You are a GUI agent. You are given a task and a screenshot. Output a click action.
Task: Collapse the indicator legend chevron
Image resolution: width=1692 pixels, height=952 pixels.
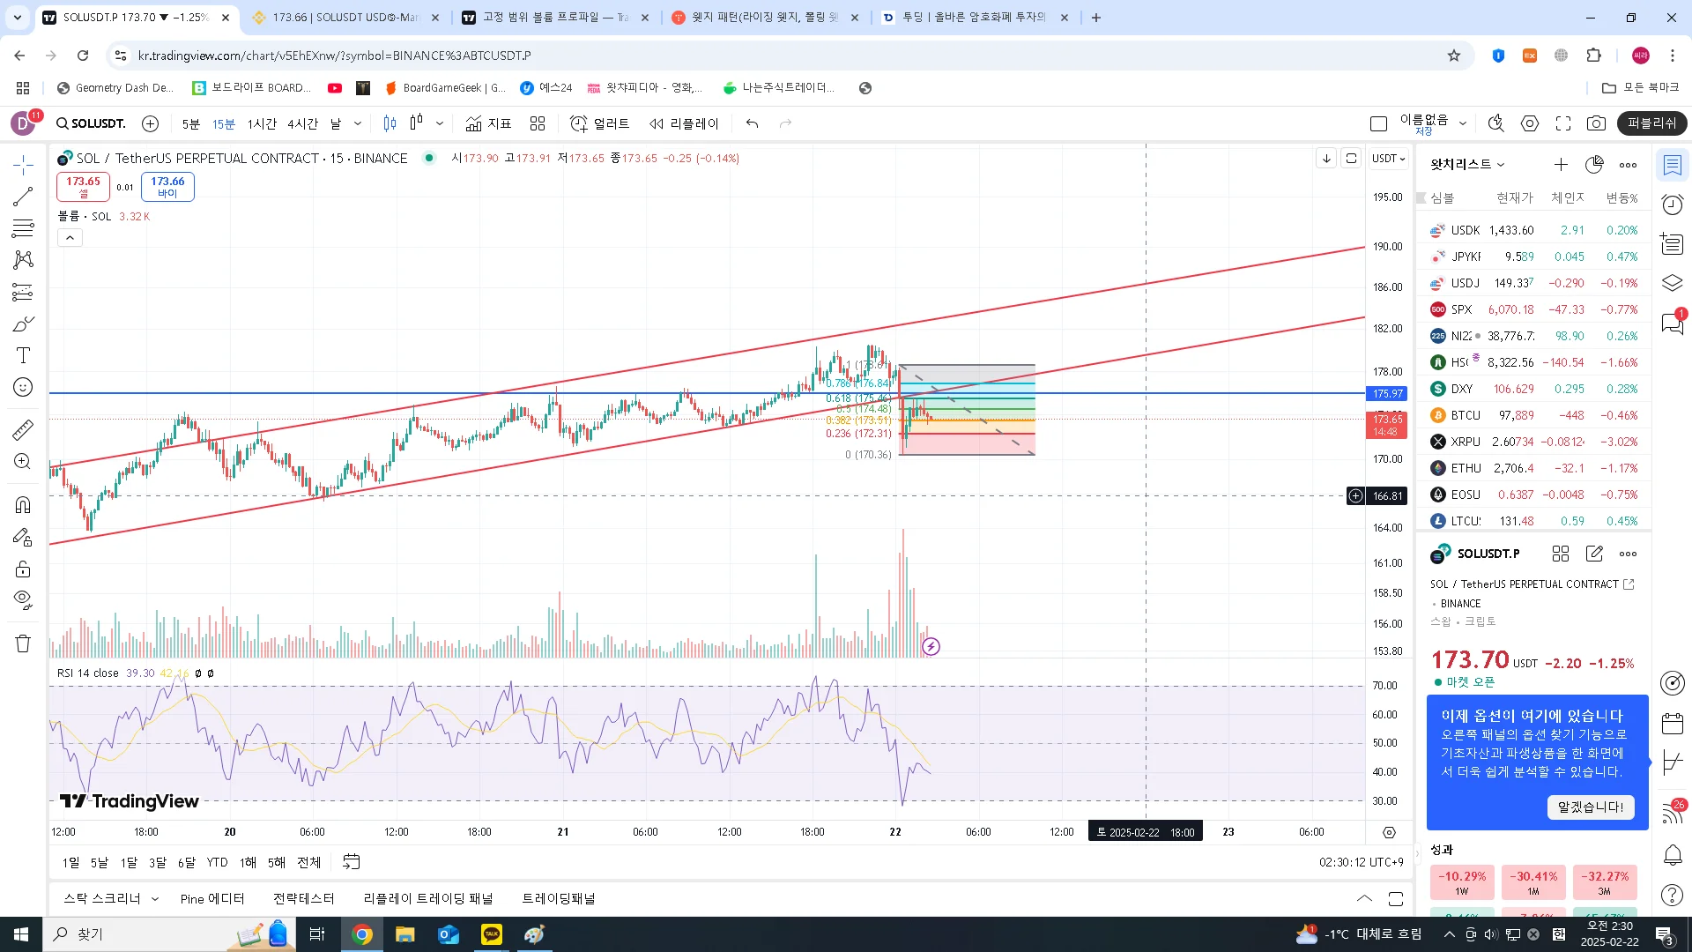click(x=70, y=237)
